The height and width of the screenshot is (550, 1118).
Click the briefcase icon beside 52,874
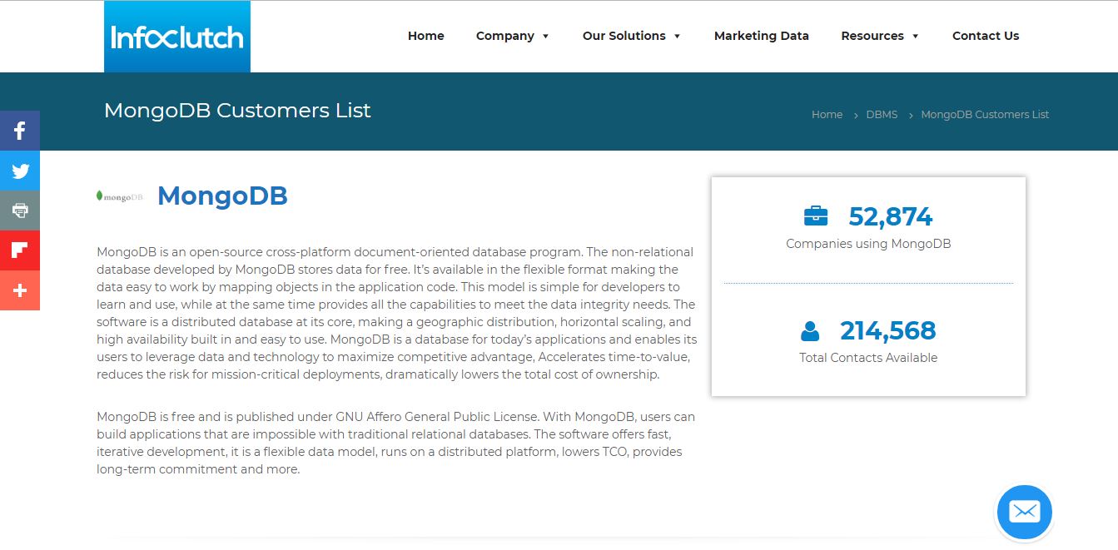coord(816,216)
